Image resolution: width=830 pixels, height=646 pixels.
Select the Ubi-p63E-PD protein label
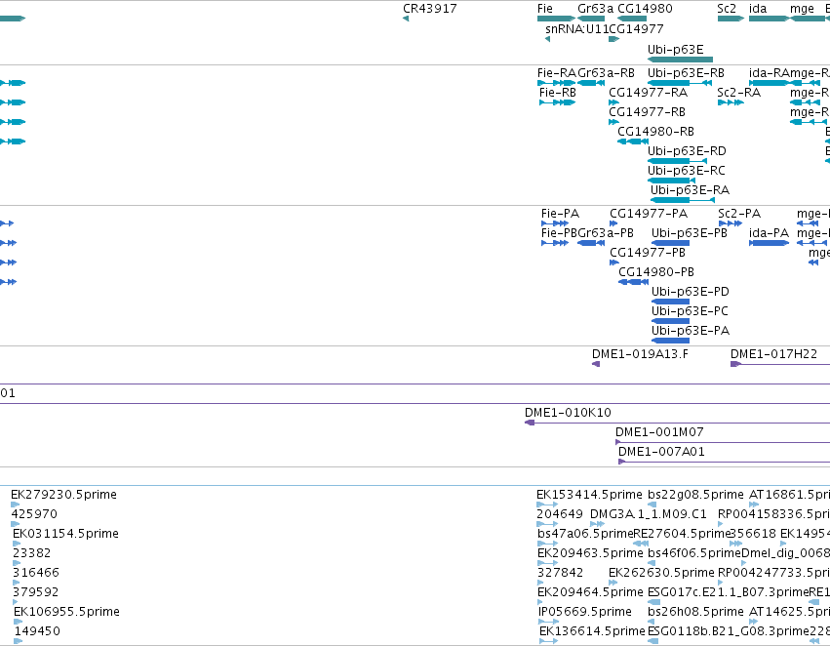[x=690, y=293]
